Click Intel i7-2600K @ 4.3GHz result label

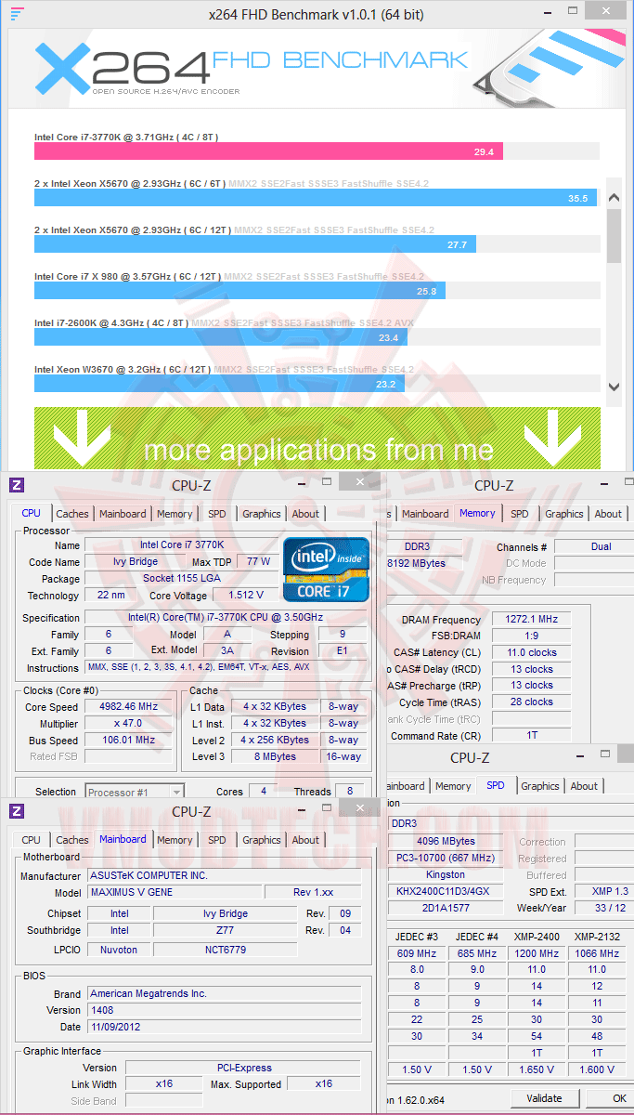(x=111, y=322)
